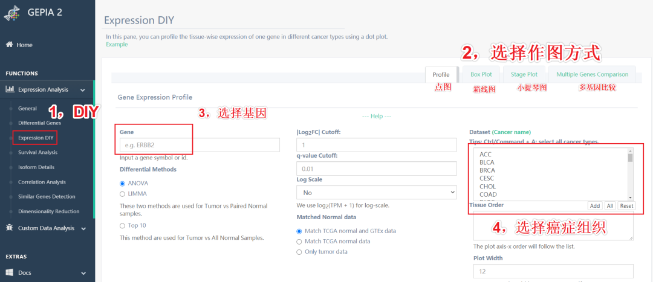The height and width of the screenshot is (282, 653).
Task: Open the Log Scale dropdown
Action: [377, 193]
